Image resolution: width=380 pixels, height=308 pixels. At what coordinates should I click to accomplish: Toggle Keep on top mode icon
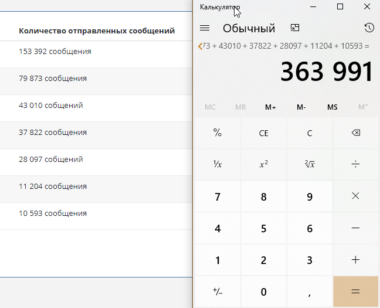pyautogui.click(x=295, y=28)
